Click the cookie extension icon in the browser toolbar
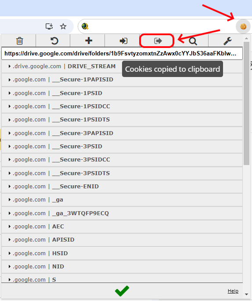This screenshot has width=252, height=301. [243, 26]
